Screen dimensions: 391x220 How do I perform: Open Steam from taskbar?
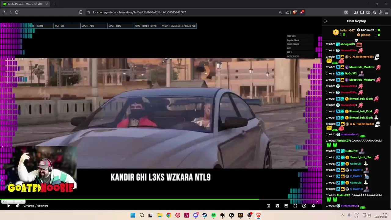(x=205, y=215)
